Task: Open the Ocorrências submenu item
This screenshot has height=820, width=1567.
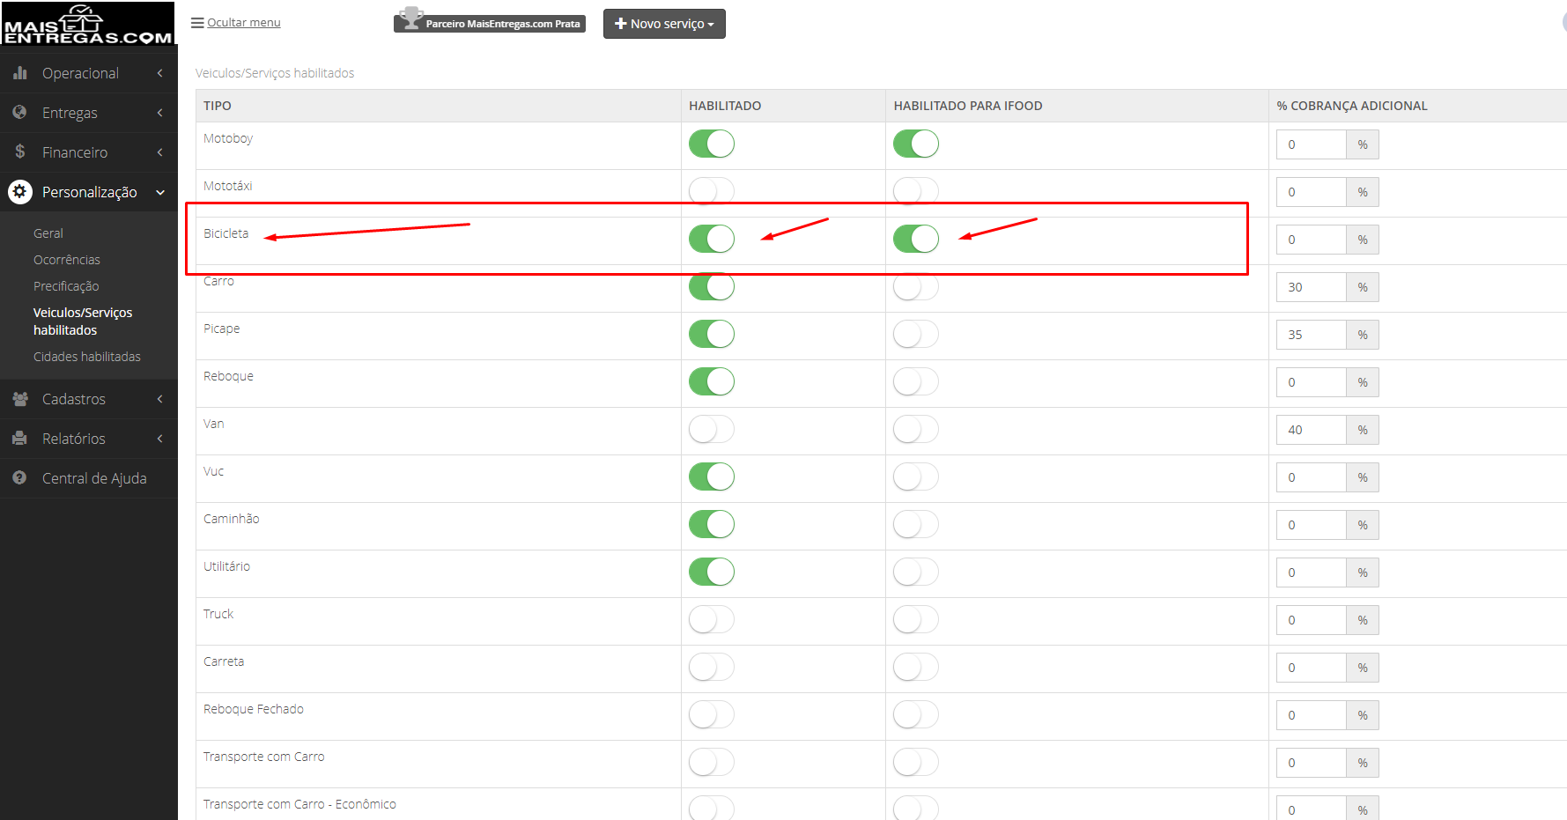Action: [67, 260]
